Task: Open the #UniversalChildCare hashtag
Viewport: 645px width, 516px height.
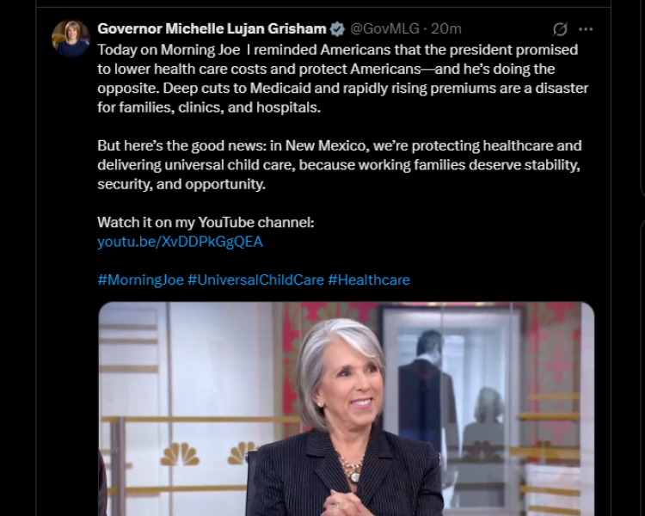Action: pos(255,279)
